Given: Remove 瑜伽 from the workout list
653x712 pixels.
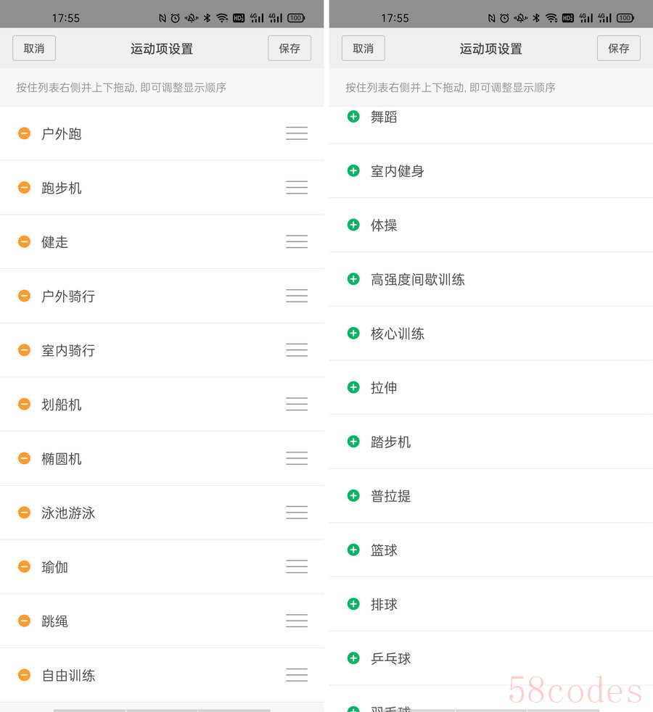Looking at the screenshot, I should click(x=24, y=566).
